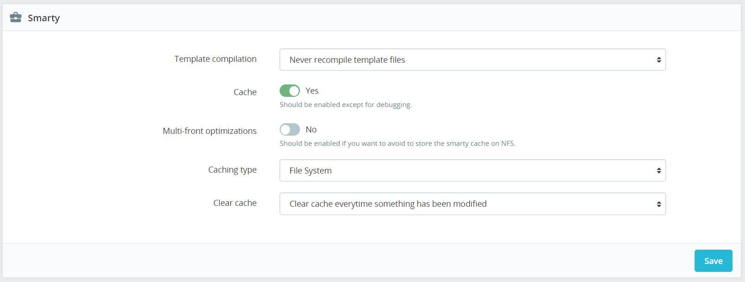The width and height of the screenshot is (745, 282).
Task: Click the Cache field label
Action: tap(245, 92)
